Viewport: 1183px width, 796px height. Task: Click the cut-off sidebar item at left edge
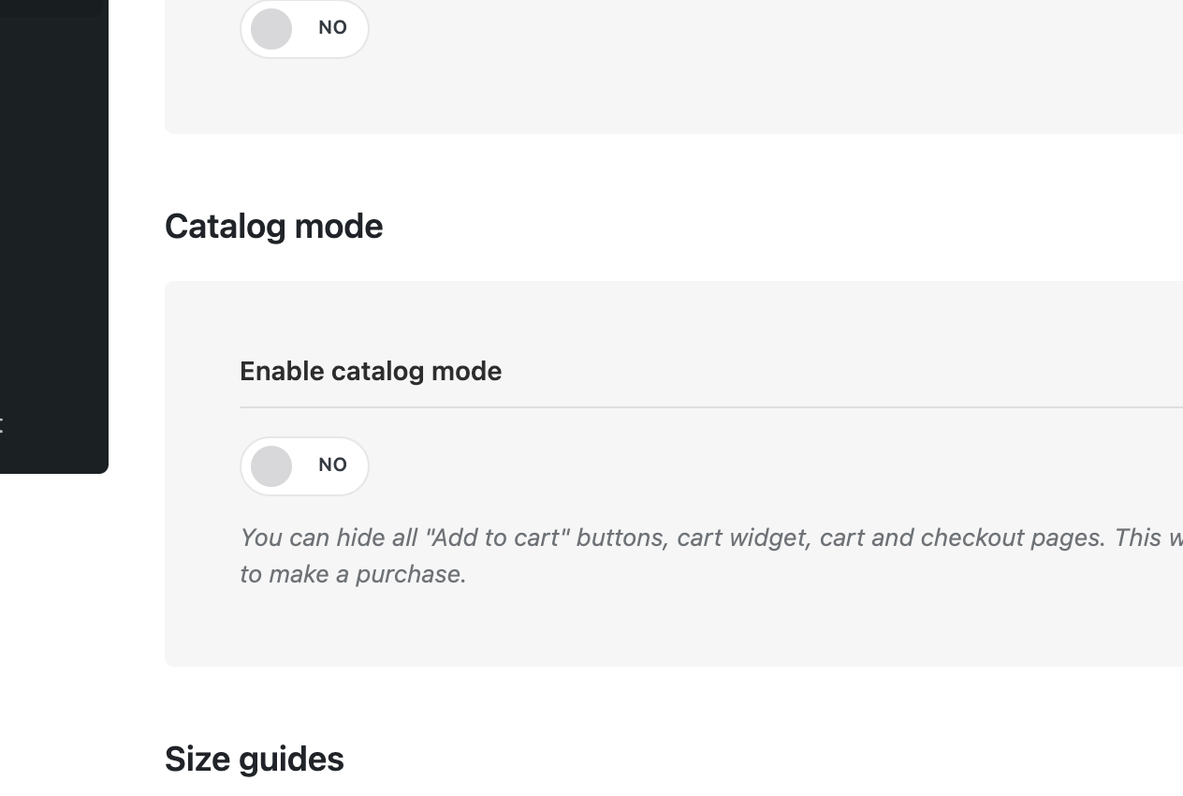[2, 425]
